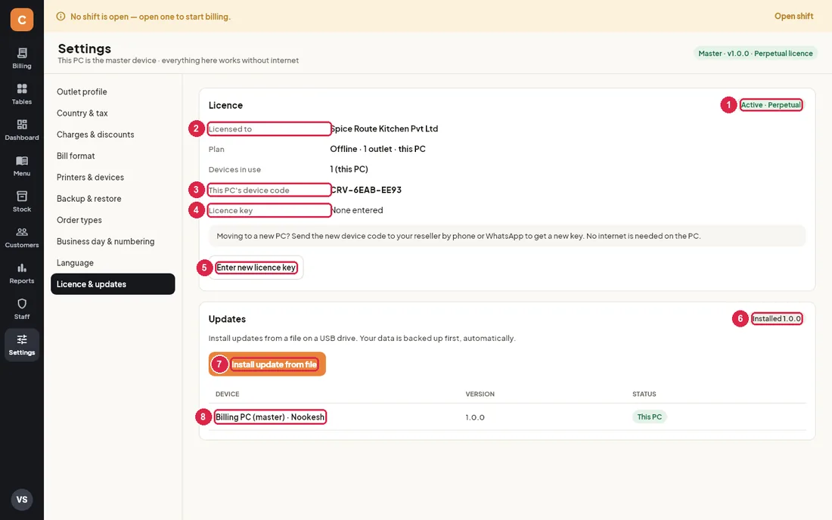Click version 1.0.0 table cell
This screenshot has height=520, width=832.
tap(475, 417)
